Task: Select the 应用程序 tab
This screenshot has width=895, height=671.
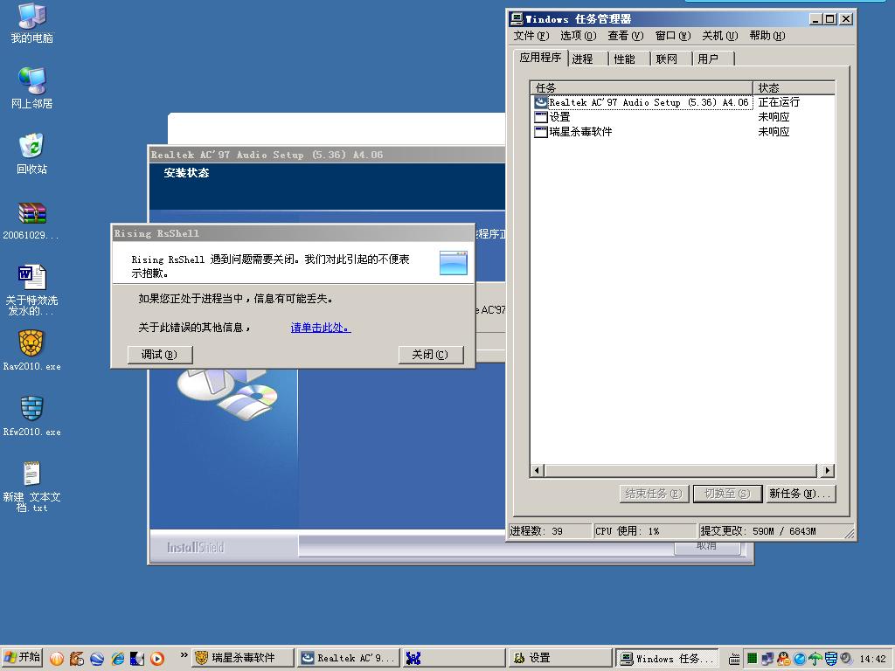Action: (x=540, y=58)
